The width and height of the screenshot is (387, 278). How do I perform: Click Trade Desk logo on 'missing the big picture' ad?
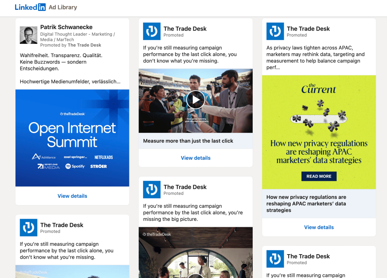(x=152, y=189)
